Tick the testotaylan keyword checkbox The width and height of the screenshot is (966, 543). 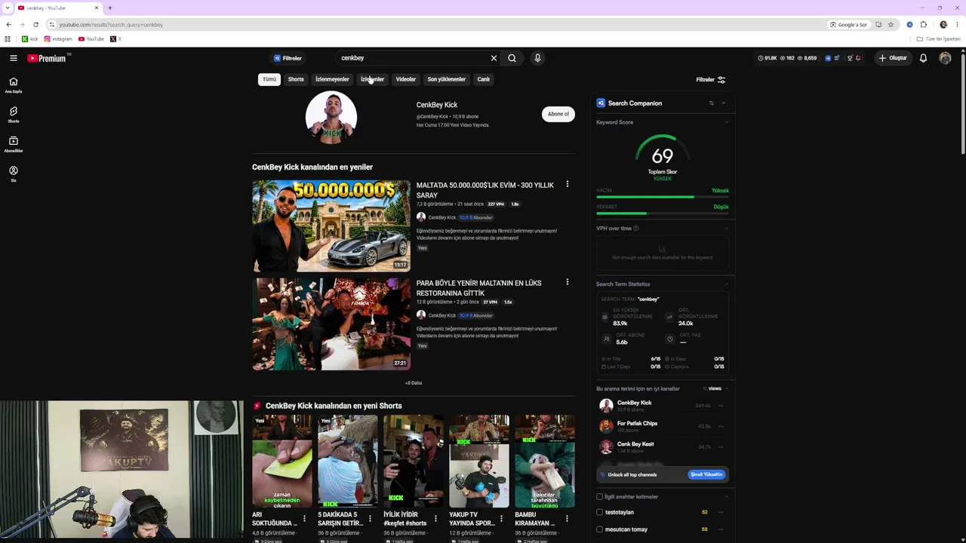click(x=600, y=512)
